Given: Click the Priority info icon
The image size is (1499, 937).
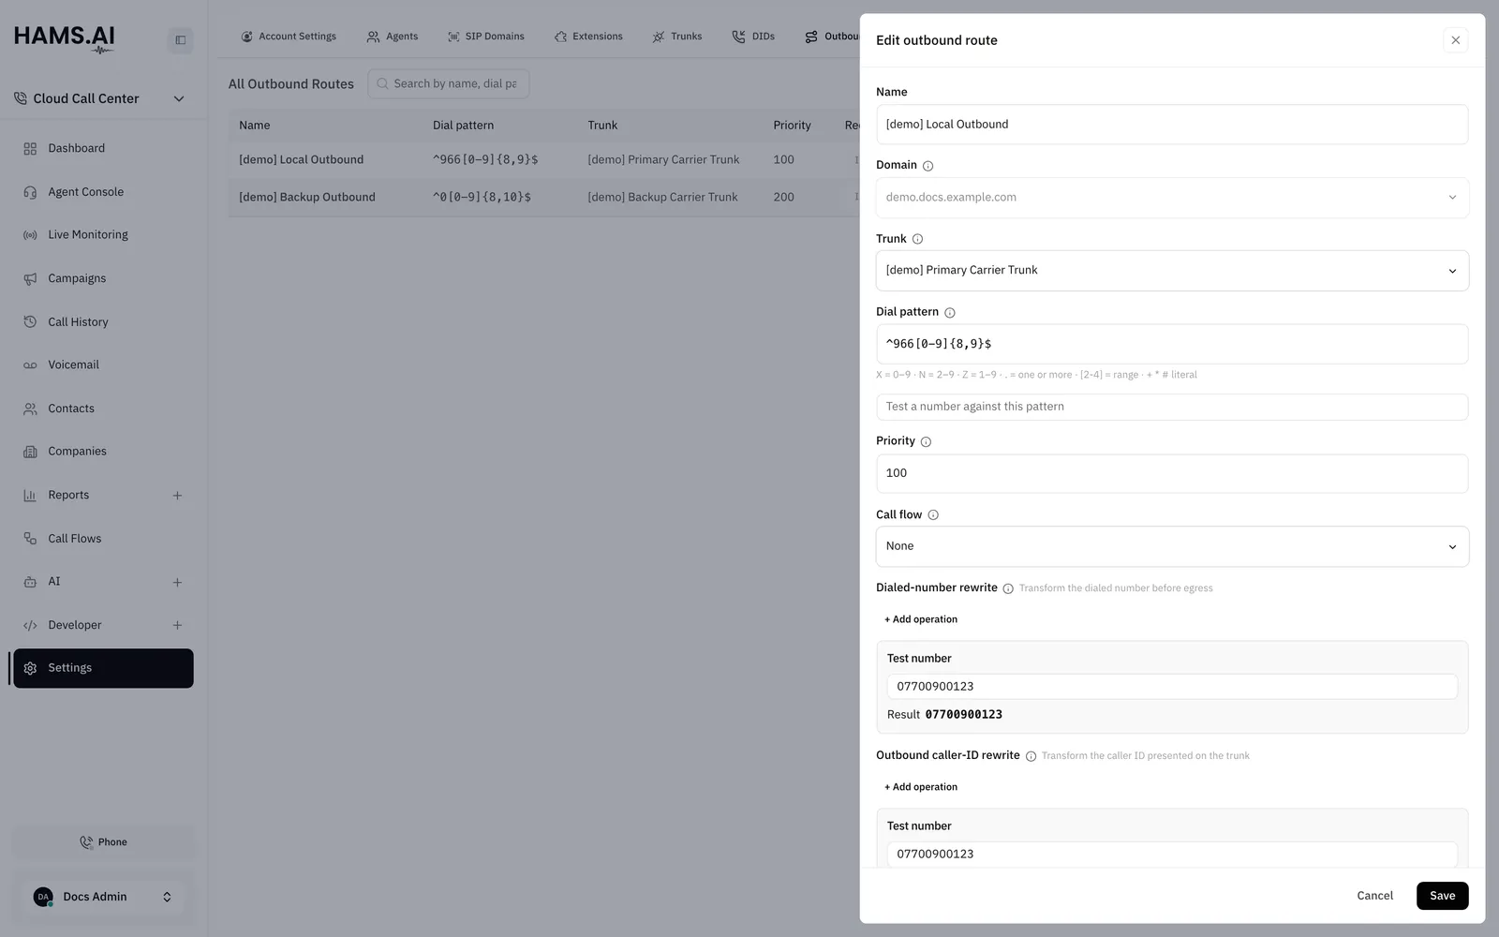Looking at the screenshot, I should pos(926,442).
